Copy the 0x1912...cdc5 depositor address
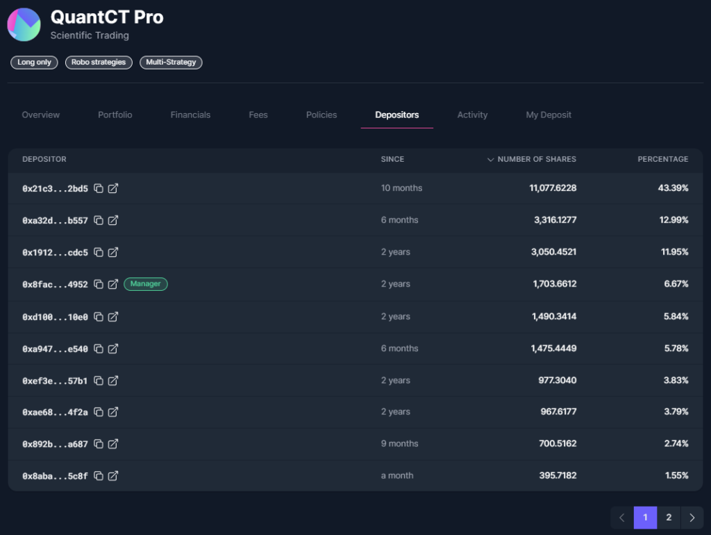The image size is (711, 535). click(x=99, y=253)
